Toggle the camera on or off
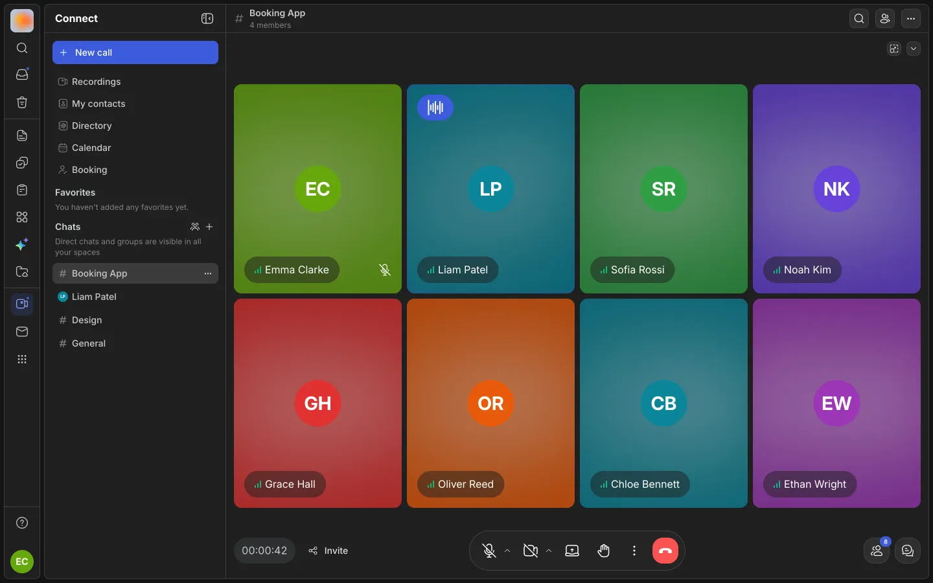Image resolution: width=933 pixels, height=583 pixels. coord(531,551)
